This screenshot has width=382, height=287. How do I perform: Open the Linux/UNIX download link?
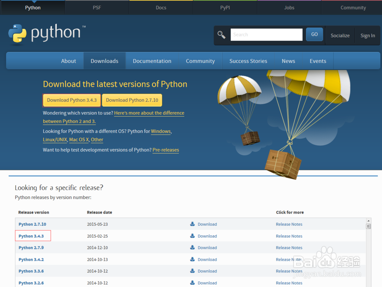55,140
